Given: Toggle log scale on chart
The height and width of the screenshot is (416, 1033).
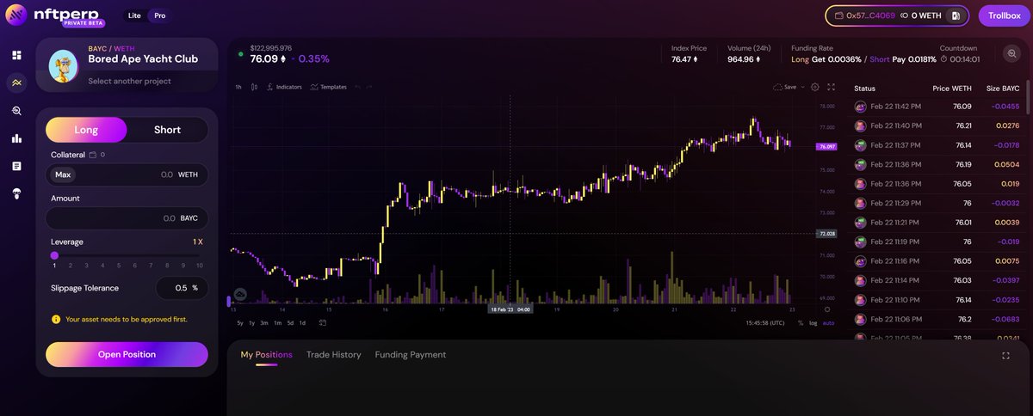Looking at the screenshot, I should point(813,323).
